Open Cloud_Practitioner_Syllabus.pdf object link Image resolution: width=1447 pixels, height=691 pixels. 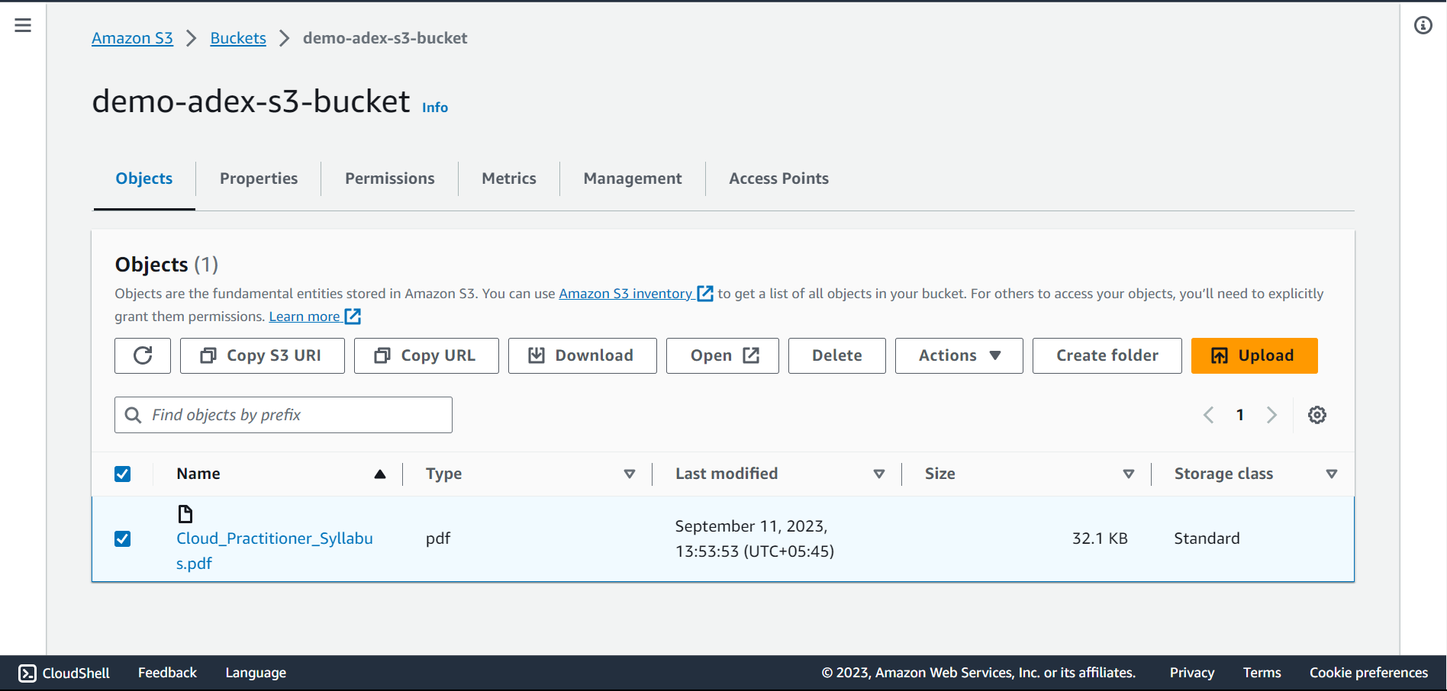275,551
